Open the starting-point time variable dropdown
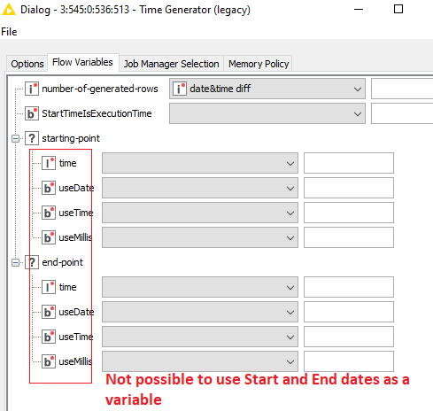The image size is (433, 411). pos(200,163)
